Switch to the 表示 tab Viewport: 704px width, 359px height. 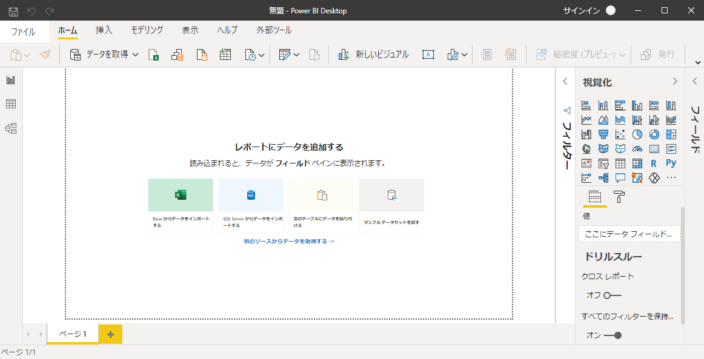pyautogui.click(x=190, y=30)
